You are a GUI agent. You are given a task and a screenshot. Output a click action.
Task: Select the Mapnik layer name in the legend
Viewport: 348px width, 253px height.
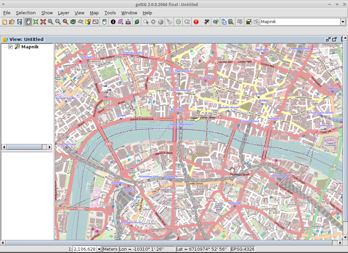click(30, 47)
